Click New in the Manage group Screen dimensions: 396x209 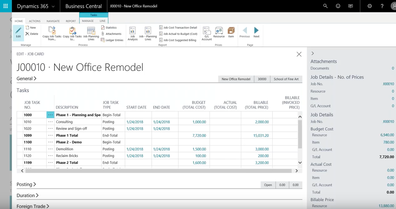31,27
